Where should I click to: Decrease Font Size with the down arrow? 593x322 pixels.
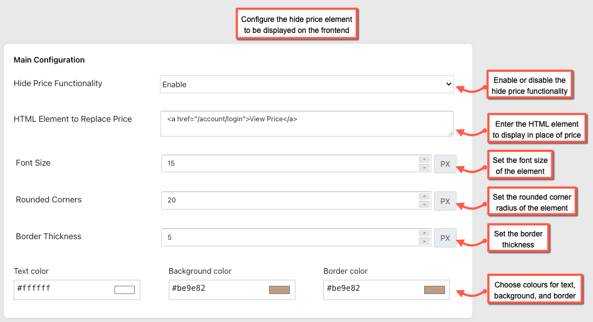[424, 167]
